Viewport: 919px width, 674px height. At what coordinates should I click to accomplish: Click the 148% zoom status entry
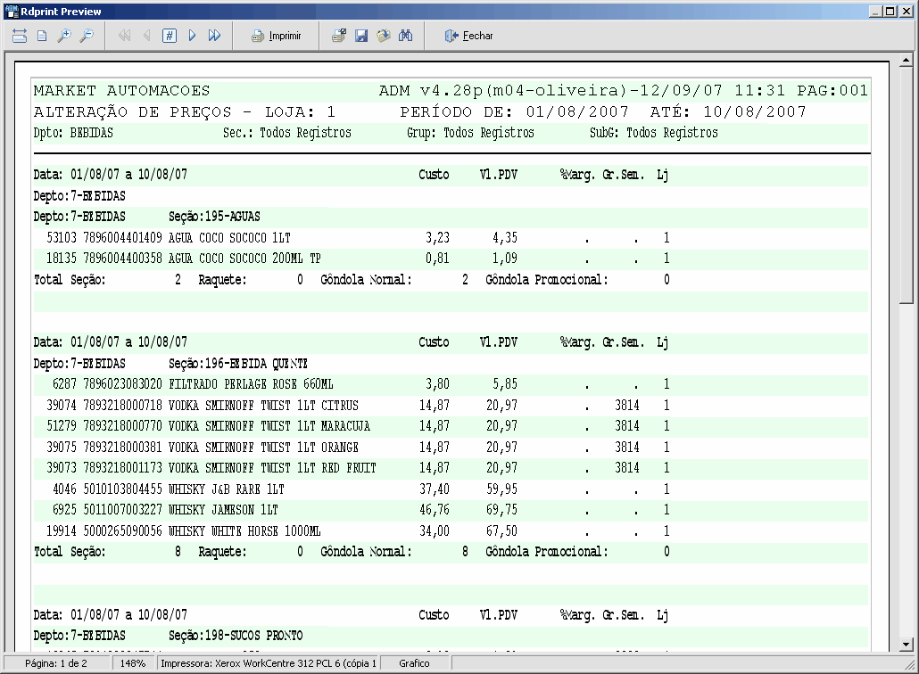pos(133,663)
